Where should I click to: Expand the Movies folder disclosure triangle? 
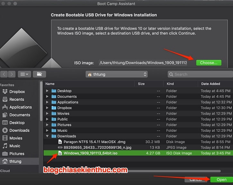[x=47, y=114]
